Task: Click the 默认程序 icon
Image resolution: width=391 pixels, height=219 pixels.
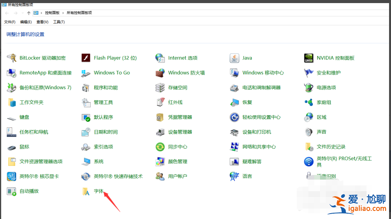Action: tap(86, 117)
